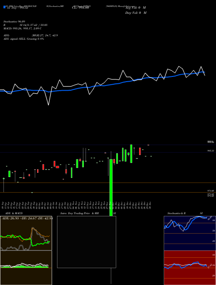Click the SI 14/5: 57.42 / 58.03 value
Viewport: 216px width, 285px height.
[x=33, y=25]
